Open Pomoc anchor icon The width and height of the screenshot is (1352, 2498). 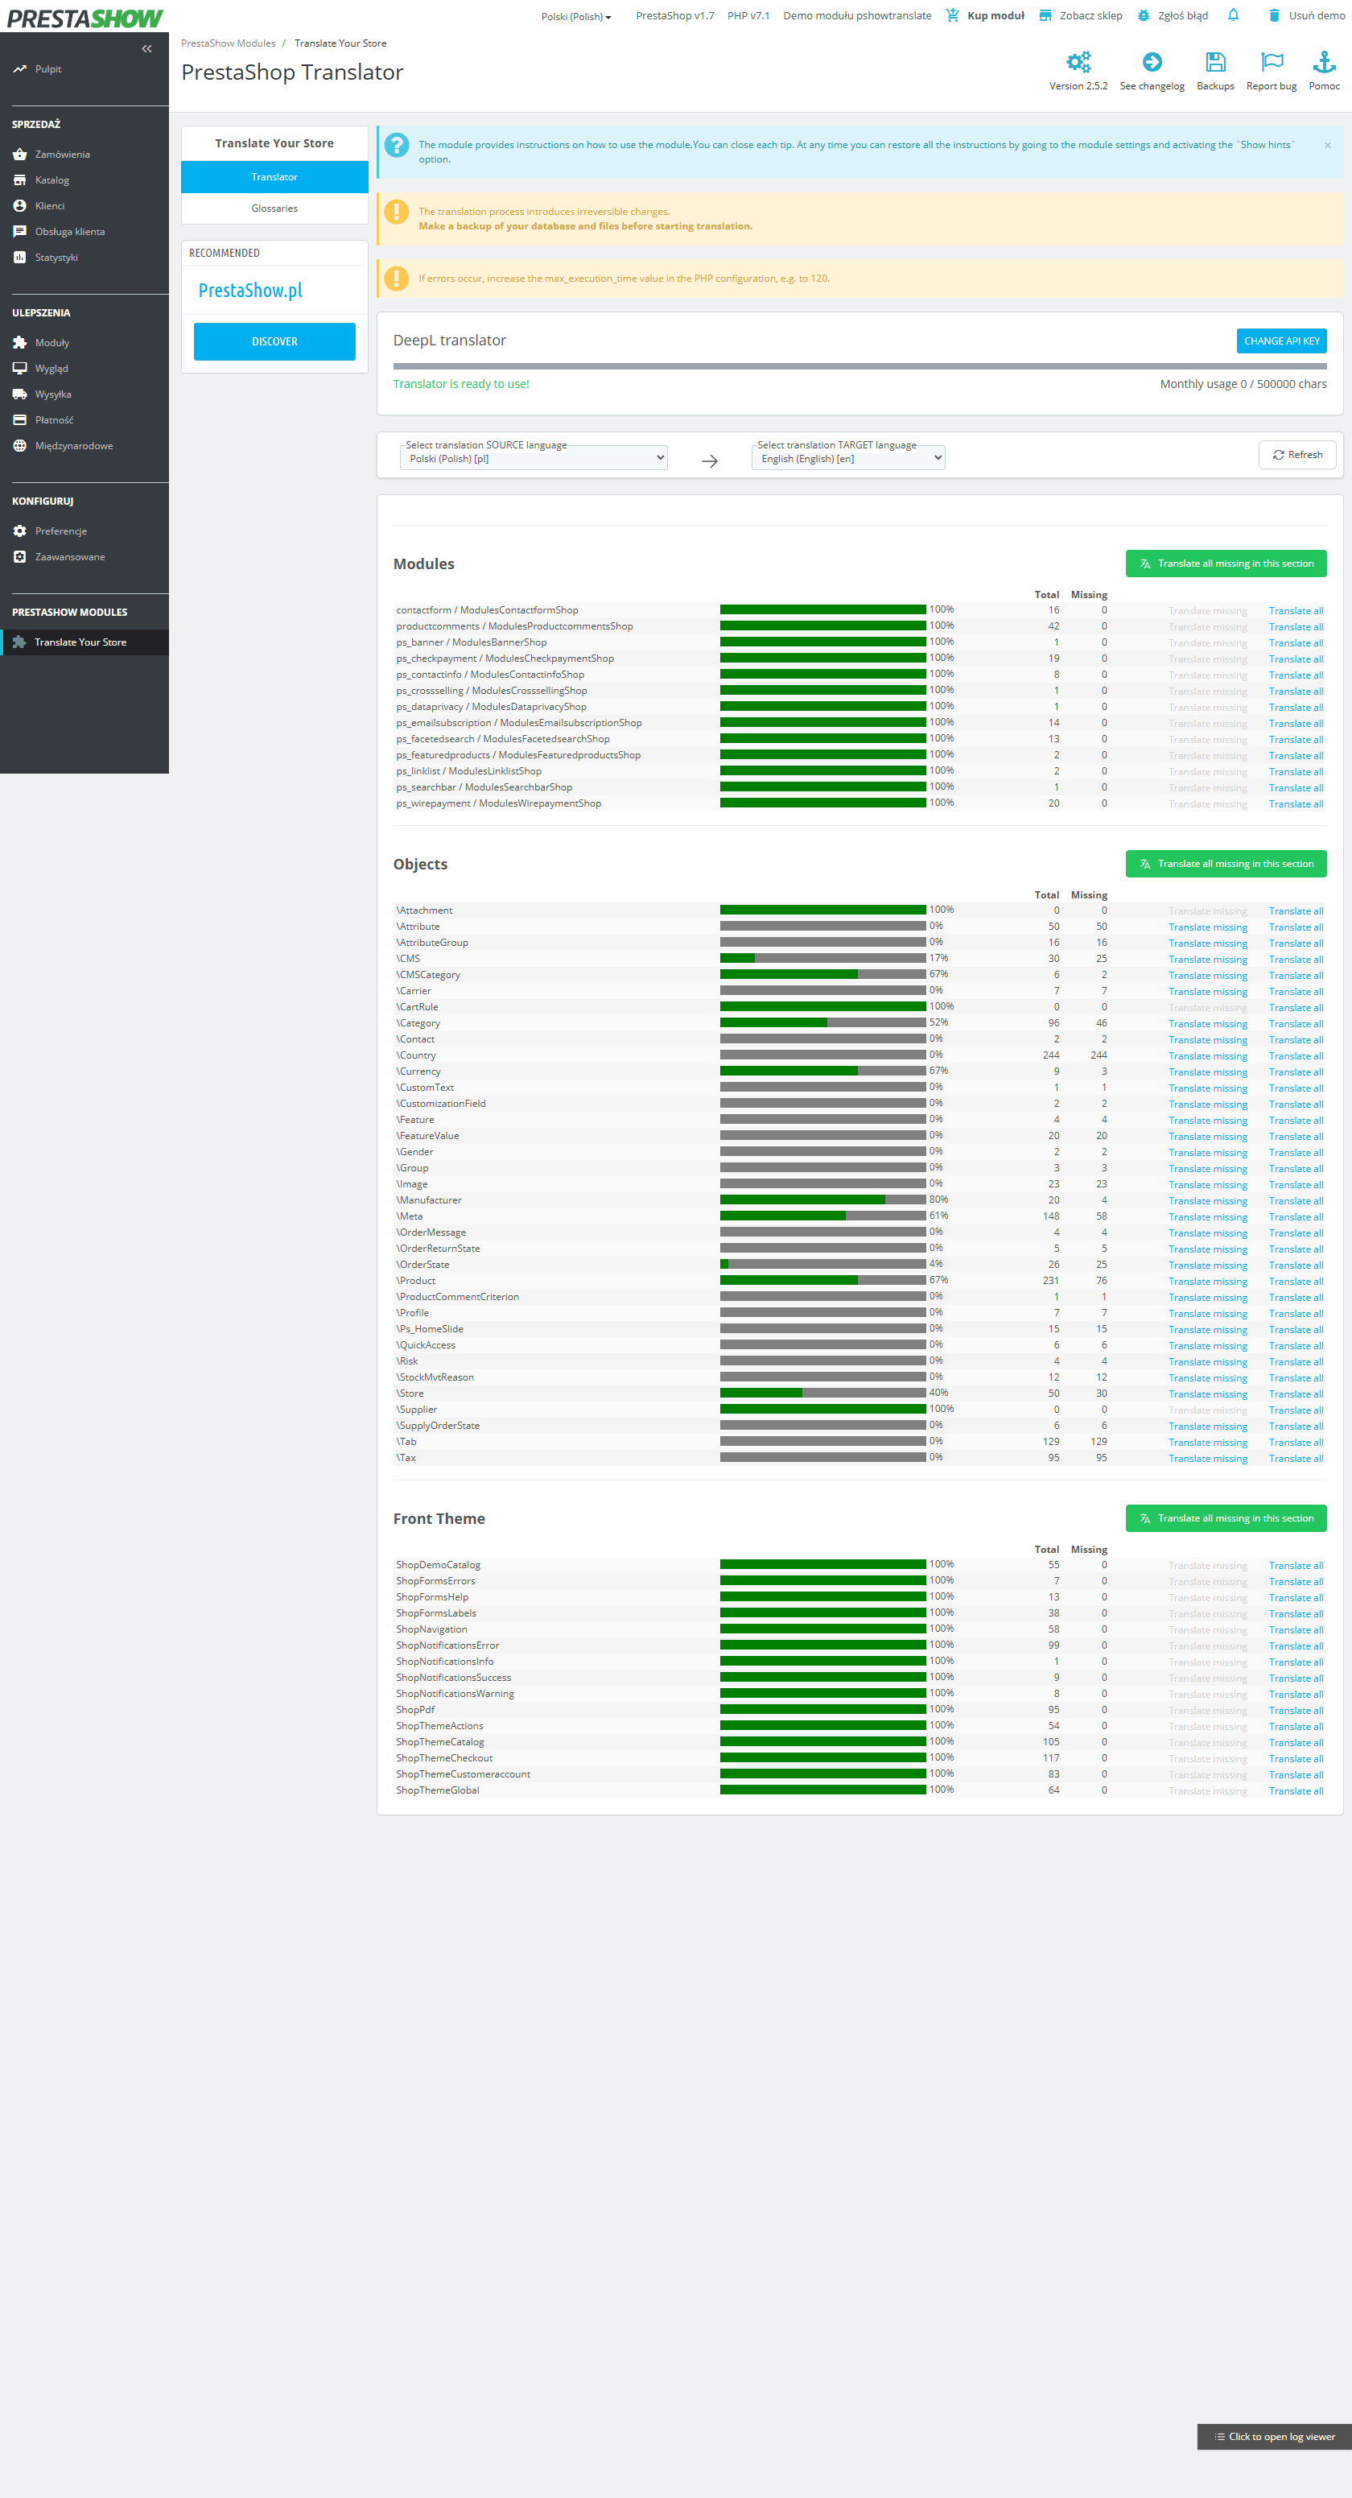click(x=1323, y=63)
